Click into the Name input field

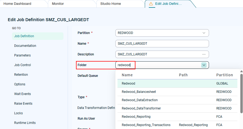[162, 44]
